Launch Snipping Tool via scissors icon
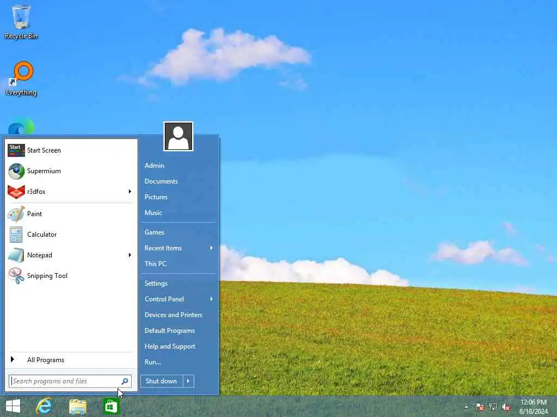Screen dimensions: 557x417 coord(16,275)
